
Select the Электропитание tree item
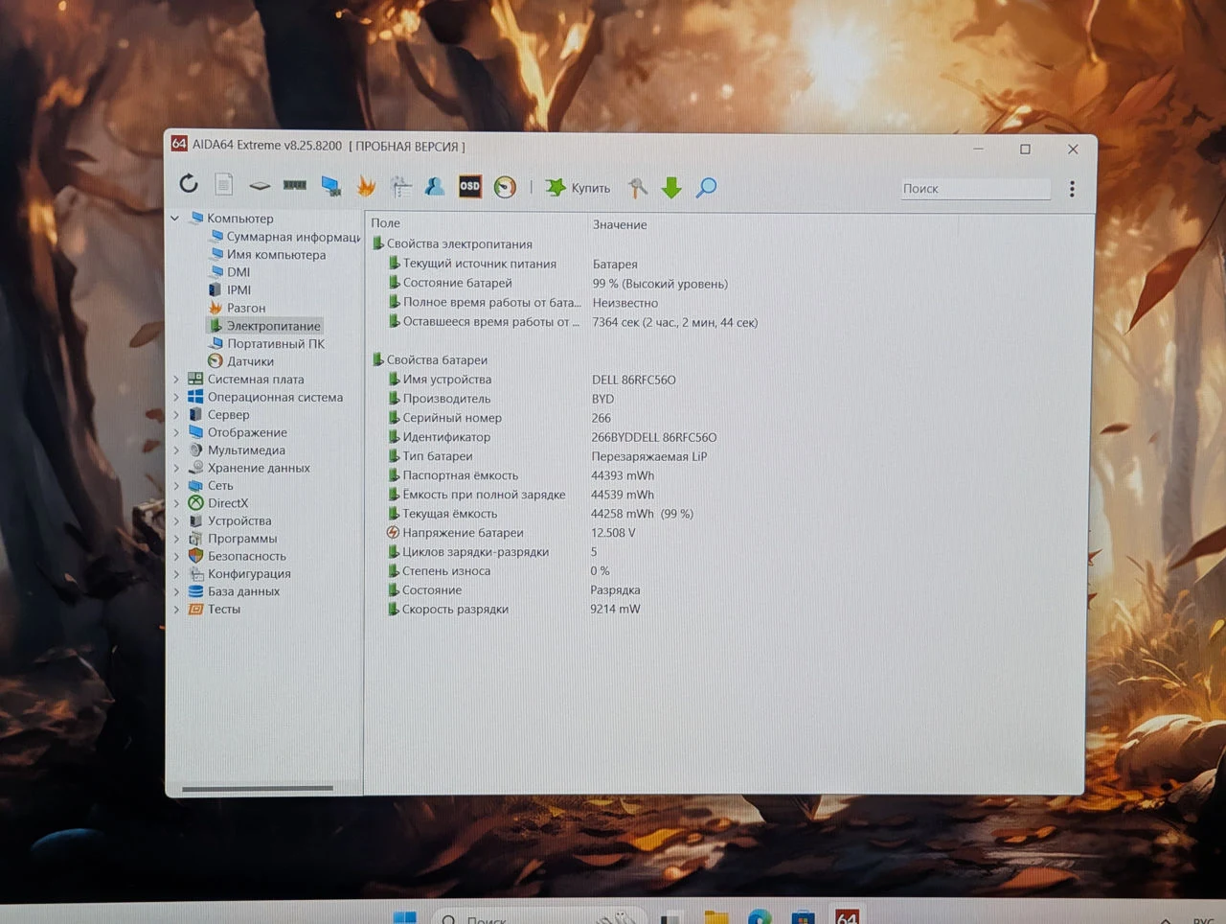click(264, 326)
